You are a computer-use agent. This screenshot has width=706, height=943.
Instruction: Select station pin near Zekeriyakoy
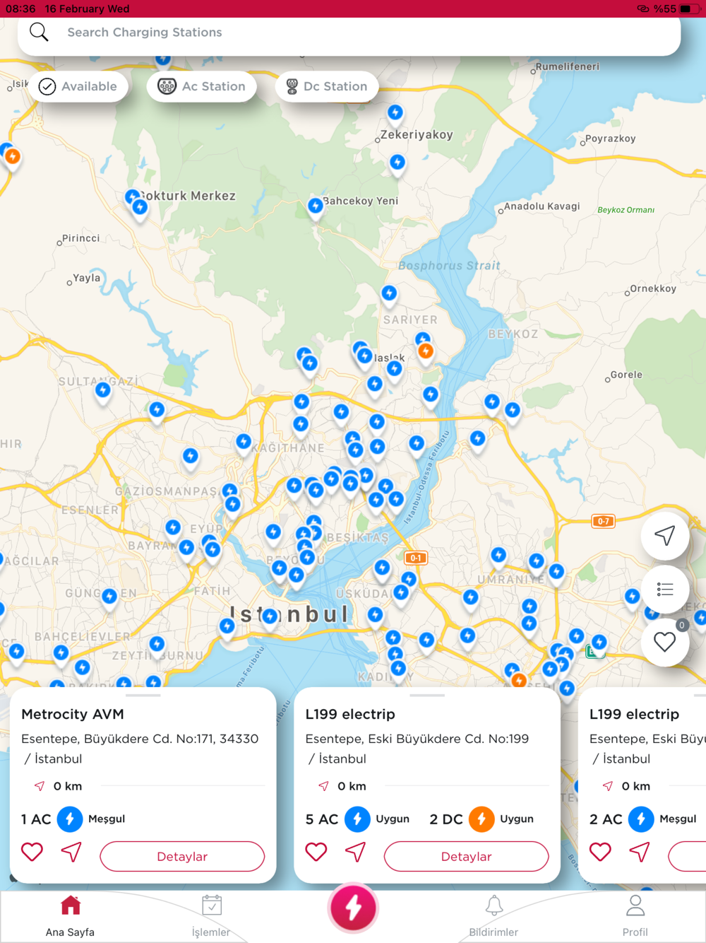point(395,115)
